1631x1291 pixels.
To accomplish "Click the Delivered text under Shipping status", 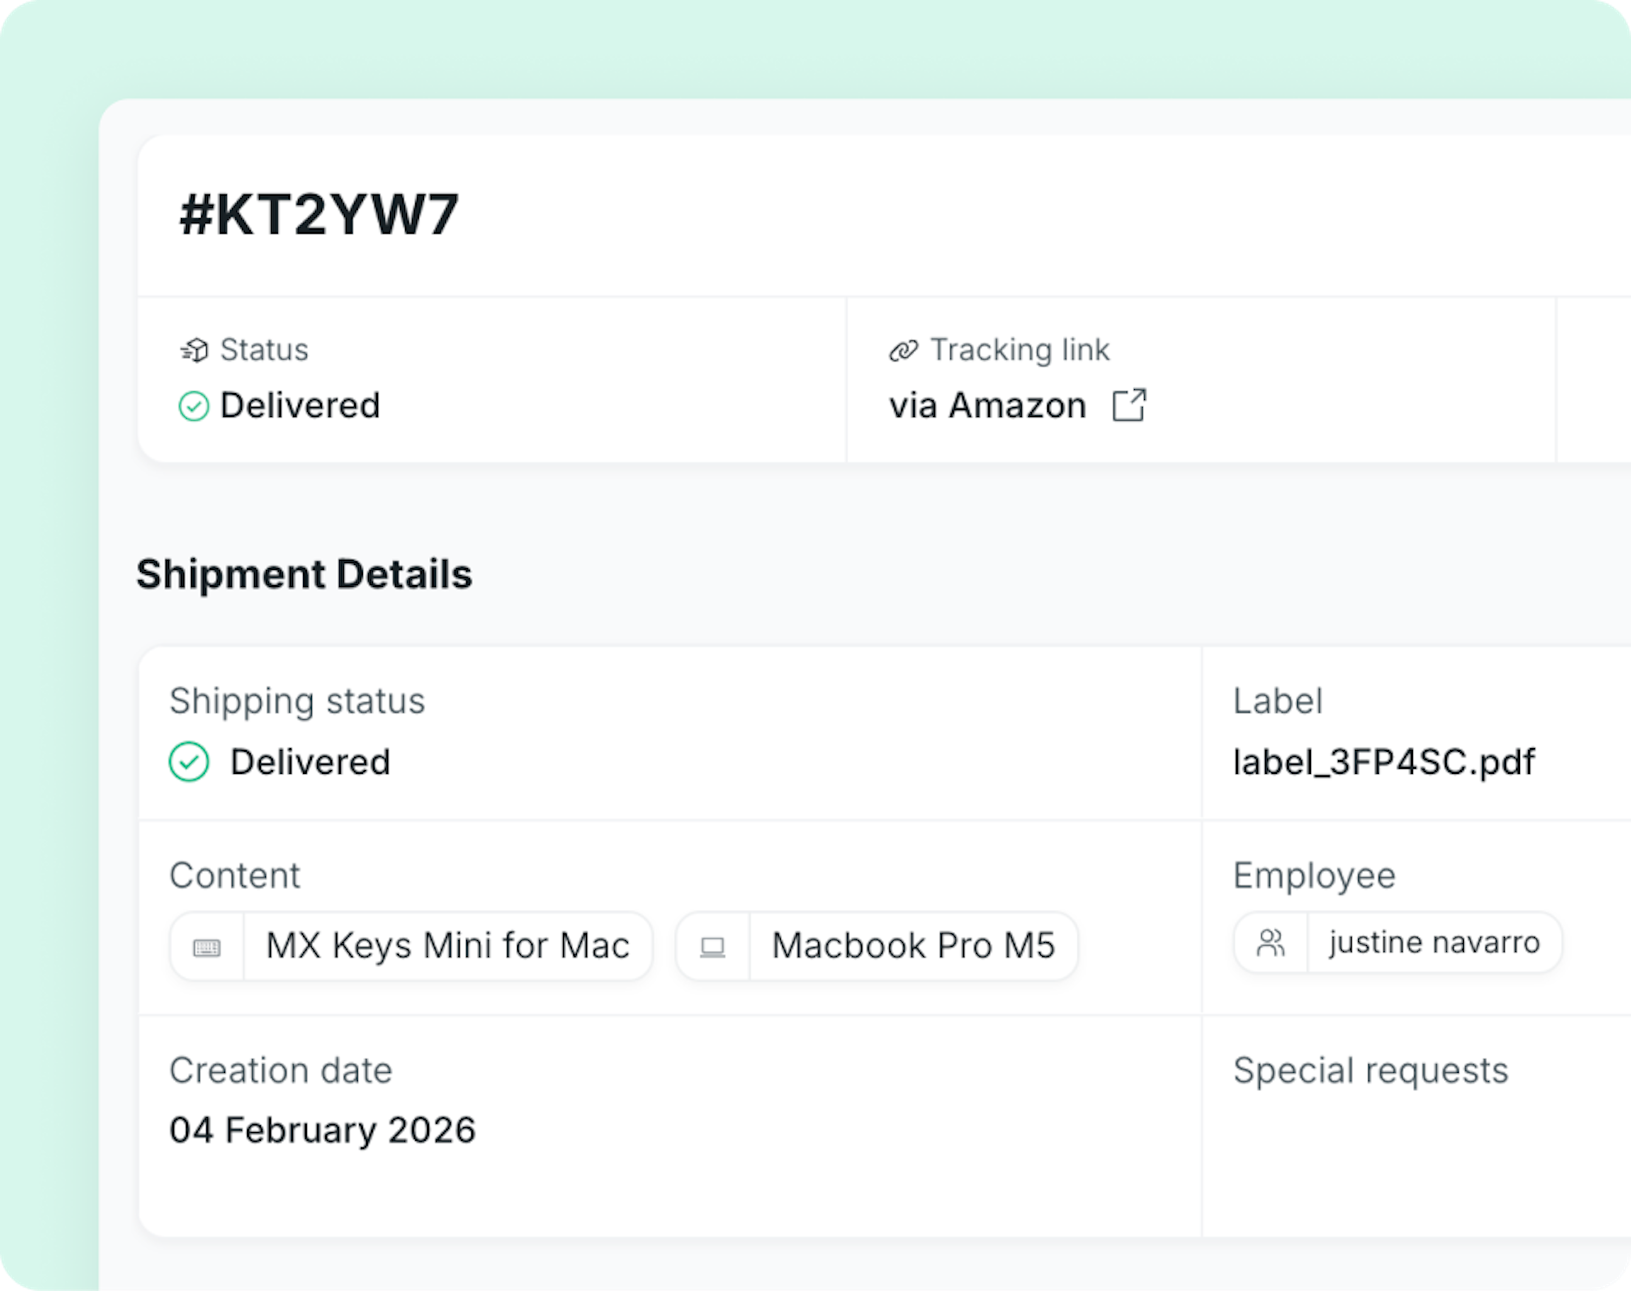I will click(x=310, y=762).
